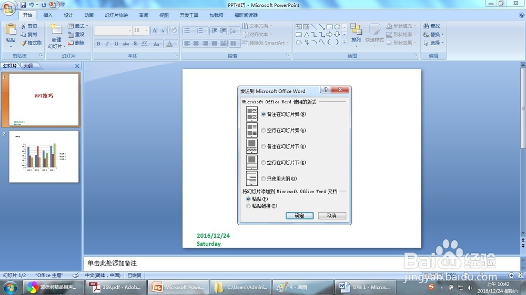Image resolution: width=526 pixels, height=295 pixels.
Task: Click the 取消 (Cancel) button
Action: pyautogui.click(x=332, y=216)
